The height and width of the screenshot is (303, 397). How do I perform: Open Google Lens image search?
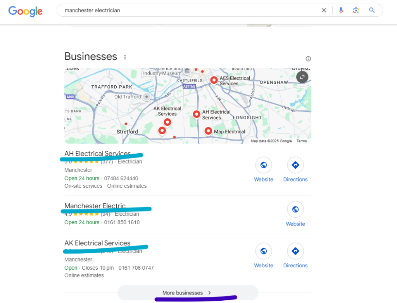click(356, 10)
